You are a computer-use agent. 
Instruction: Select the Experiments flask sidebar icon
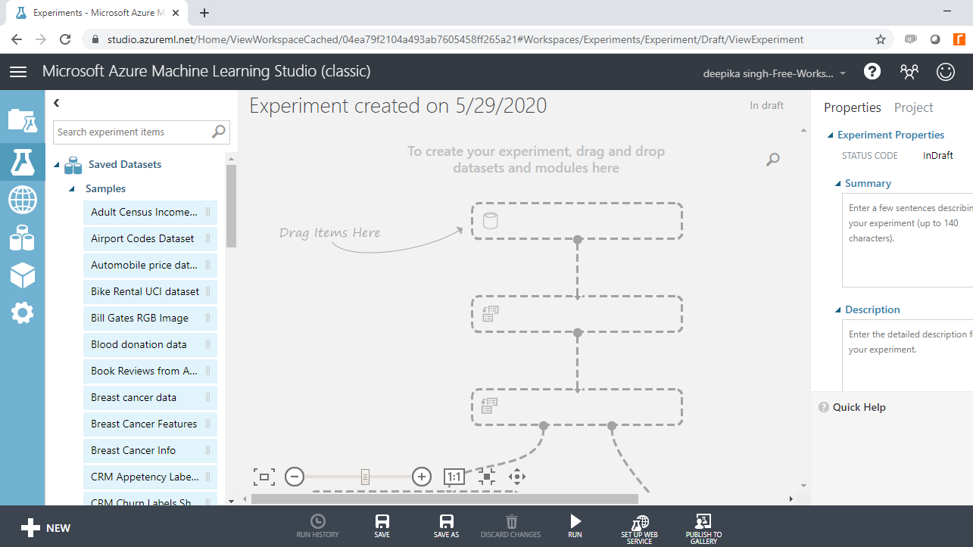(22, 162)
